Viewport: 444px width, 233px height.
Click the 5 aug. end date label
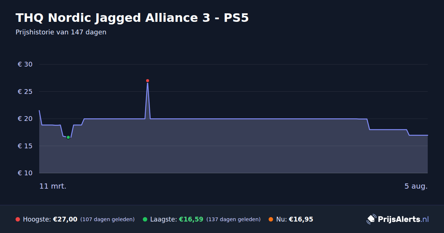pyautogui.click(x=416, y=186)
